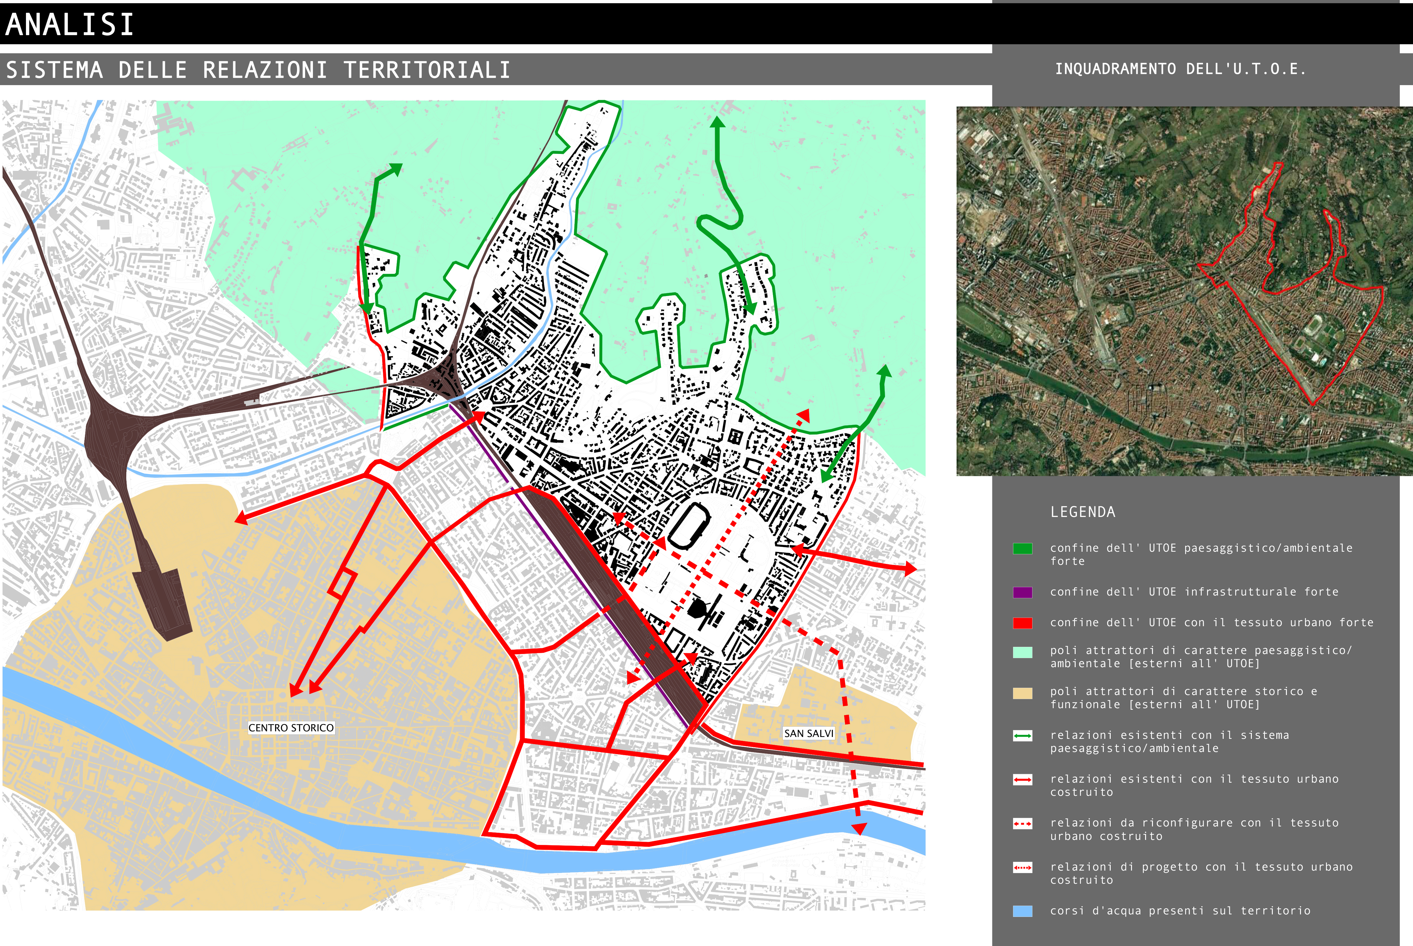This screenshot has height=946, width=1413.
Task: Click the green double-arrow legend icon
Action: point(1022,736)
